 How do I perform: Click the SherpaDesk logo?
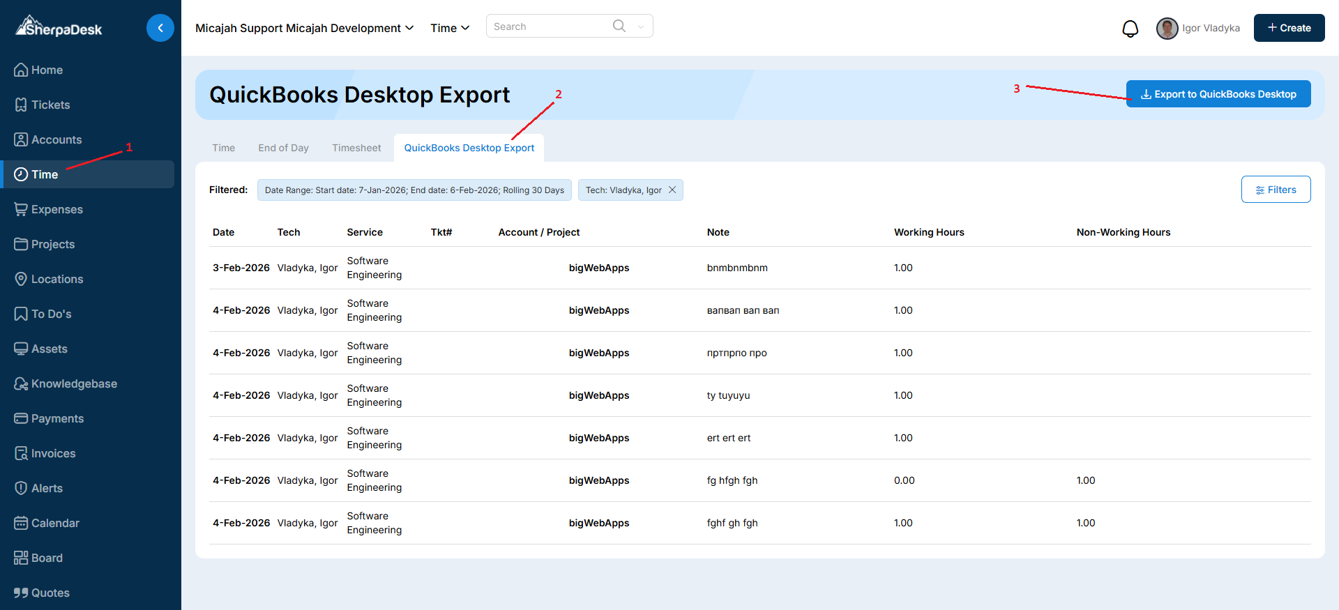(59, 26)
